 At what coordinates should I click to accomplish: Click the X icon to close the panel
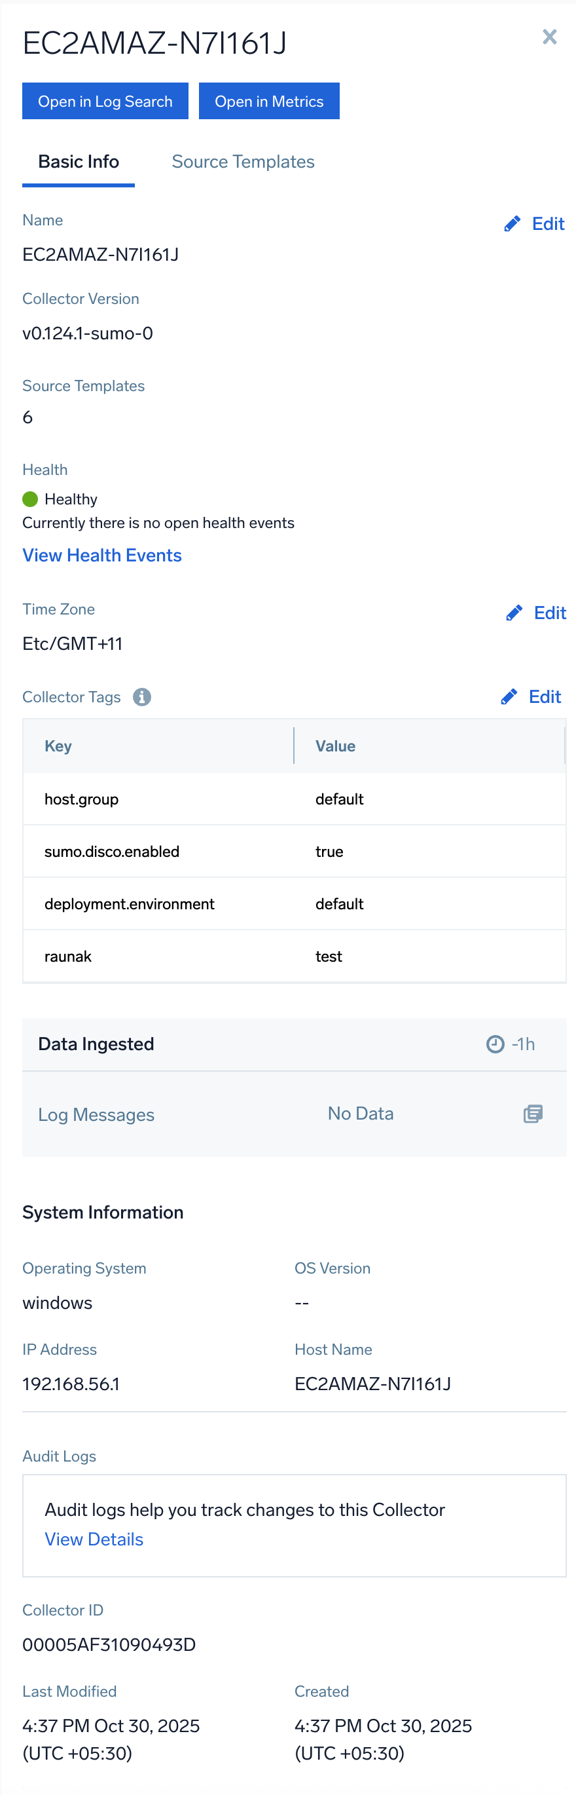click(550, 36)
